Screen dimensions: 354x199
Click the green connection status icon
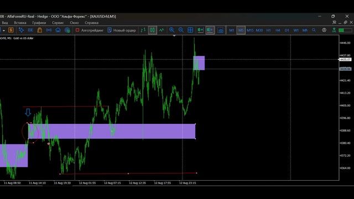pos(334,30)
